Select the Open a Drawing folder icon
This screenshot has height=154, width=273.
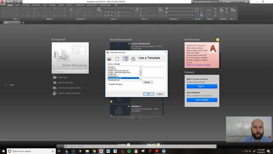(x=109, y=59)
